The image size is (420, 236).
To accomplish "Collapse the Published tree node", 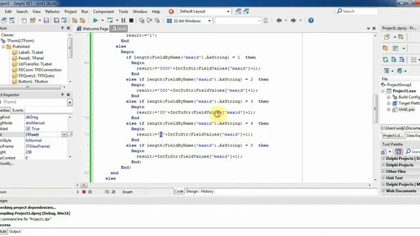I will pyautogui.click(x=3, y=47).
